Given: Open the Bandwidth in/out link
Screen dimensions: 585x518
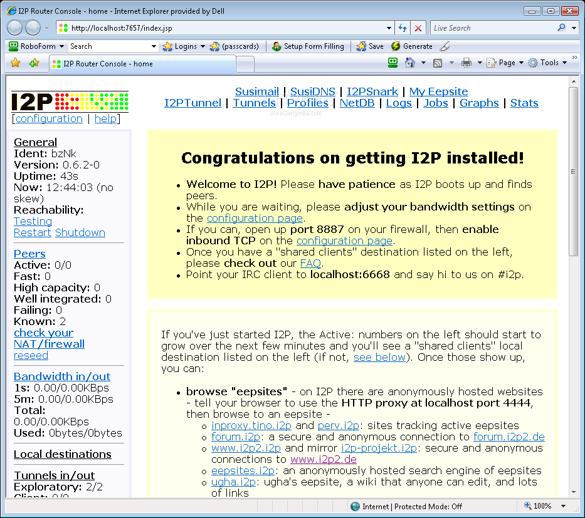Looking at the screenshot, I should [62, 377].
